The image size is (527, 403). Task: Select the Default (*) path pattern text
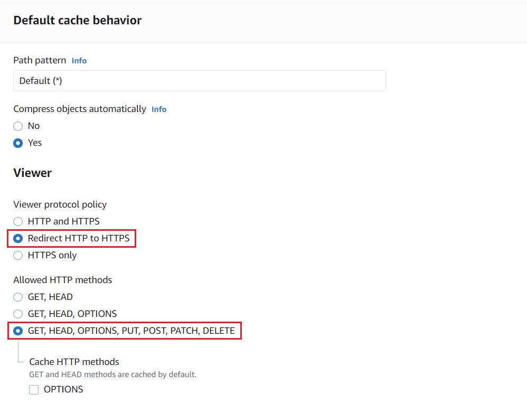point(41,80)
